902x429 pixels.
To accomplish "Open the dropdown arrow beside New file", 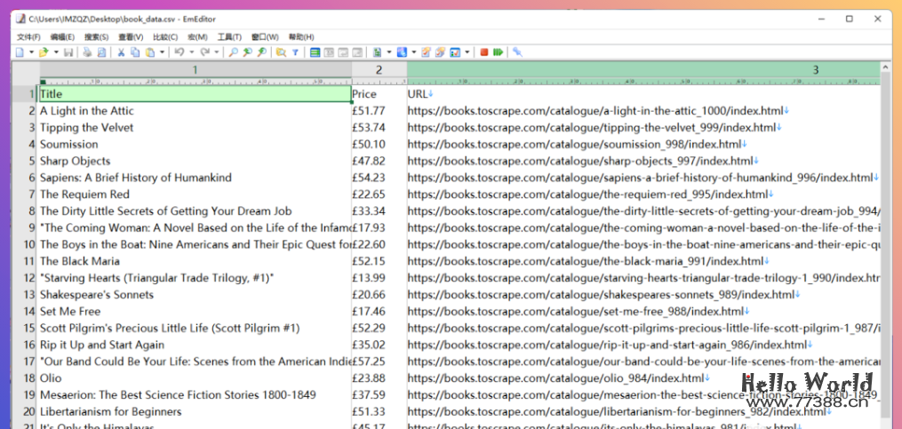I will pos(31,52).
